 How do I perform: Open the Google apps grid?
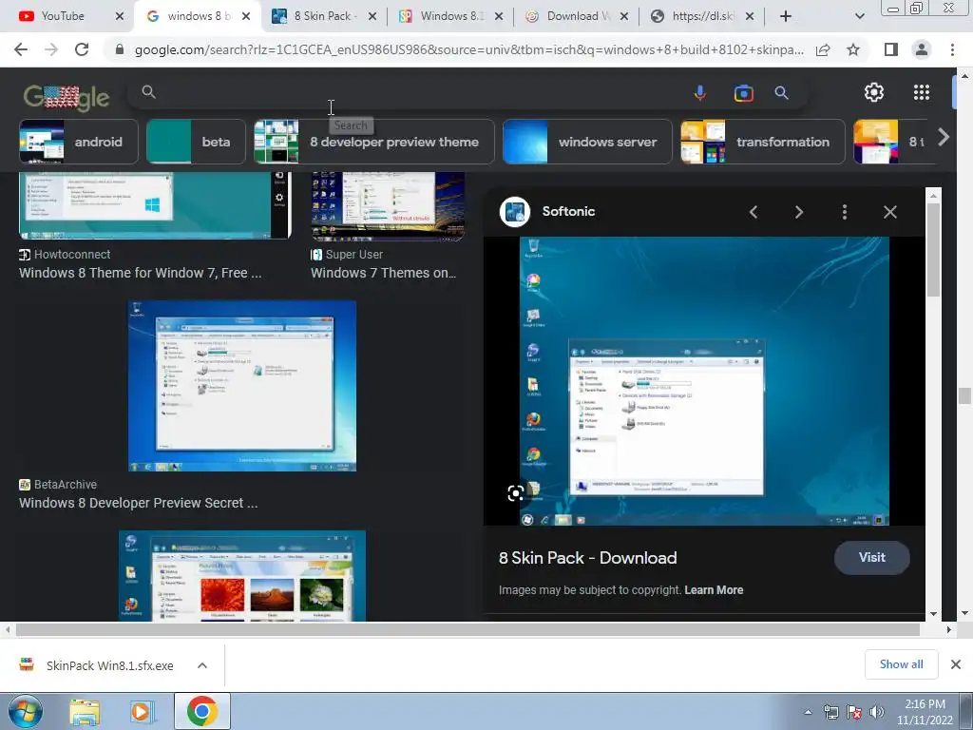click(922, 92)
